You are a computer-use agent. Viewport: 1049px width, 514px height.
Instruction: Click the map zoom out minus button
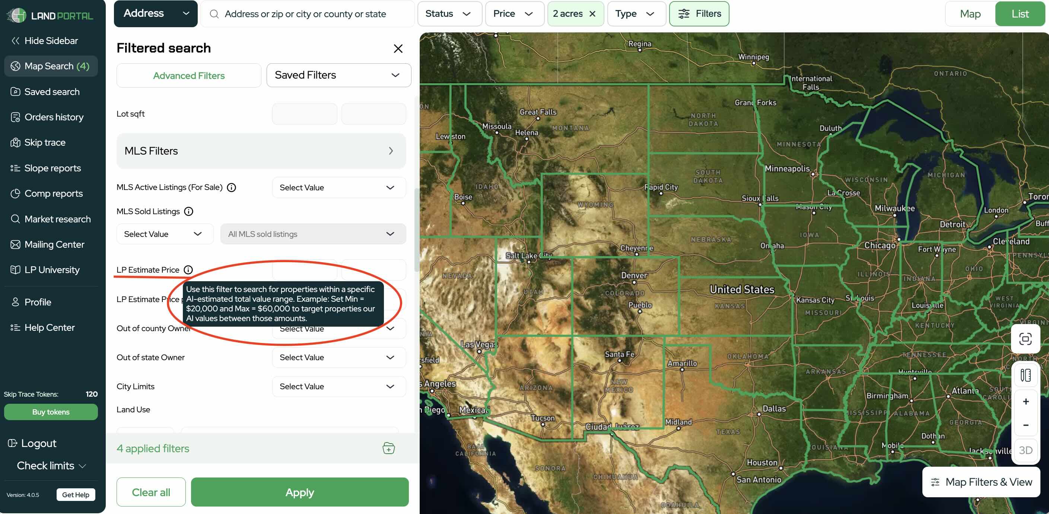(1026, 425)
